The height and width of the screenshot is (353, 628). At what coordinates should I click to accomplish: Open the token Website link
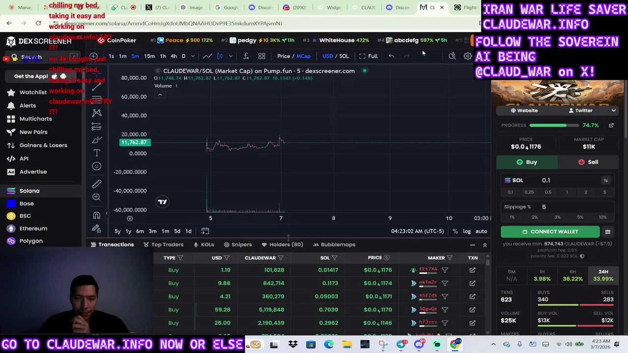524,111
